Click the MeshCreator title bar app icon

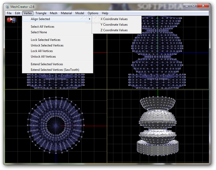[x=7, y=7]
